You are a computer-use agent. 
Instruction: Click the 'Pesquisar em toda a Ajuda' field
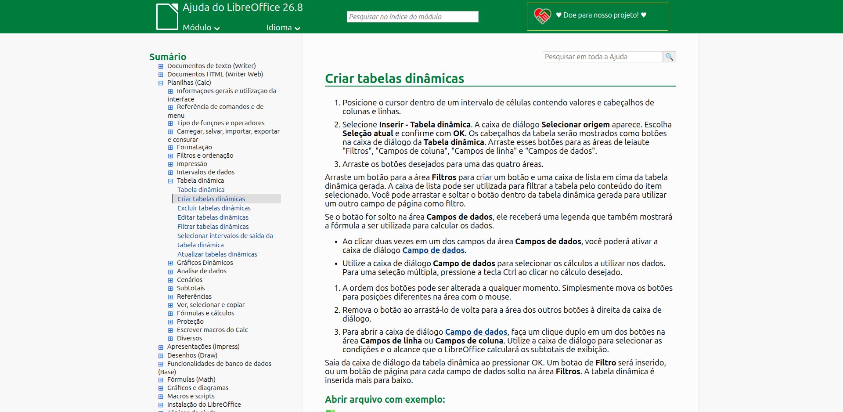click(x=602, y=57)
